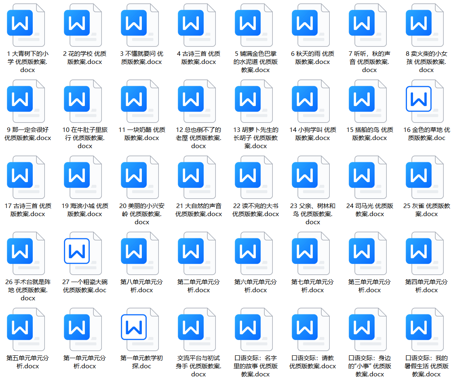The height and width of the screenshot is (380, 455).
Task: Click filename '交流平台与初试身手 优质版教案.docx'
Action: click(x=198, y=366)
